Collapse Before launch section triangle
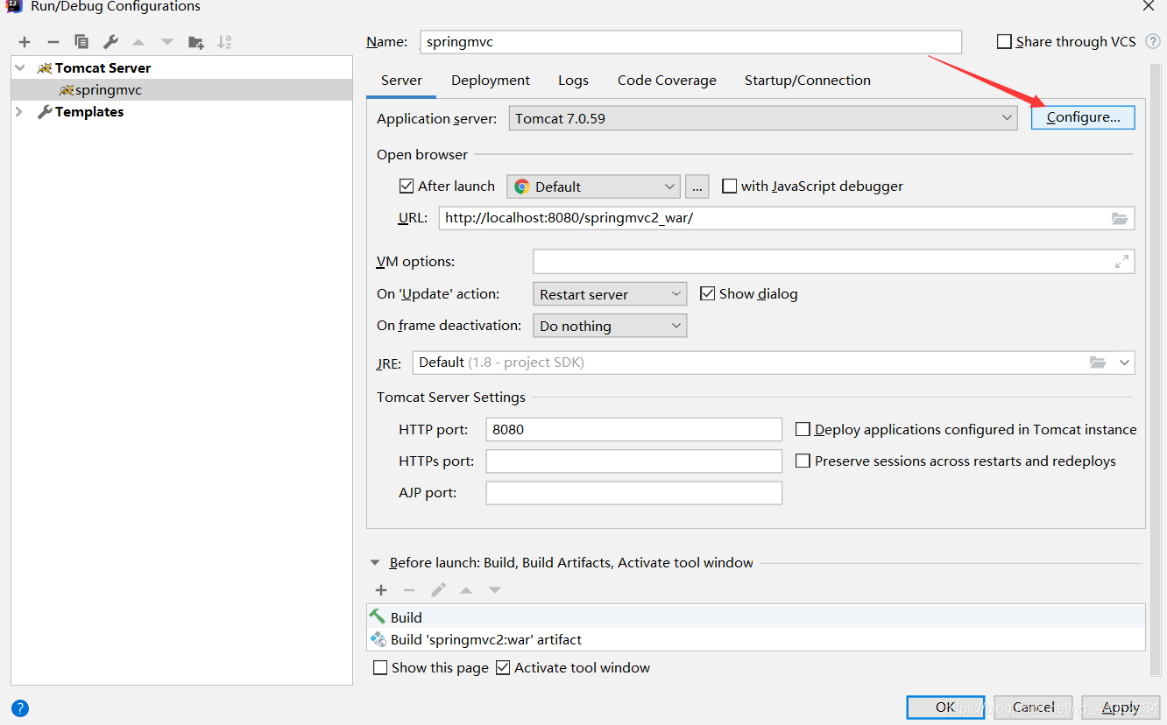 [376, 563]
